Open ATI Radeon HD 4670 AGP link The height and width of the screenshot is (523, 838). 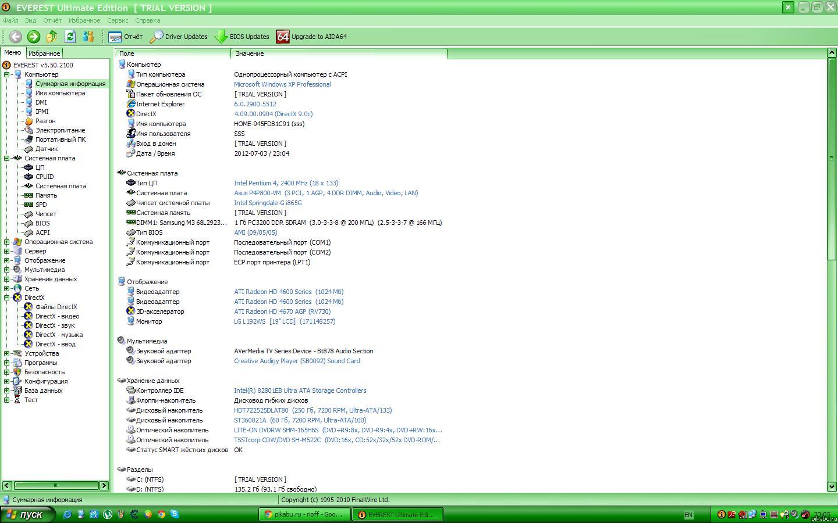point(282,311)
